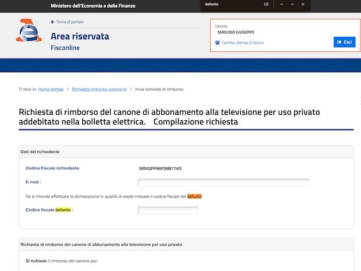Go to next find match arrow
Viewport: 361px width, 271px height.
coord(292,4)
